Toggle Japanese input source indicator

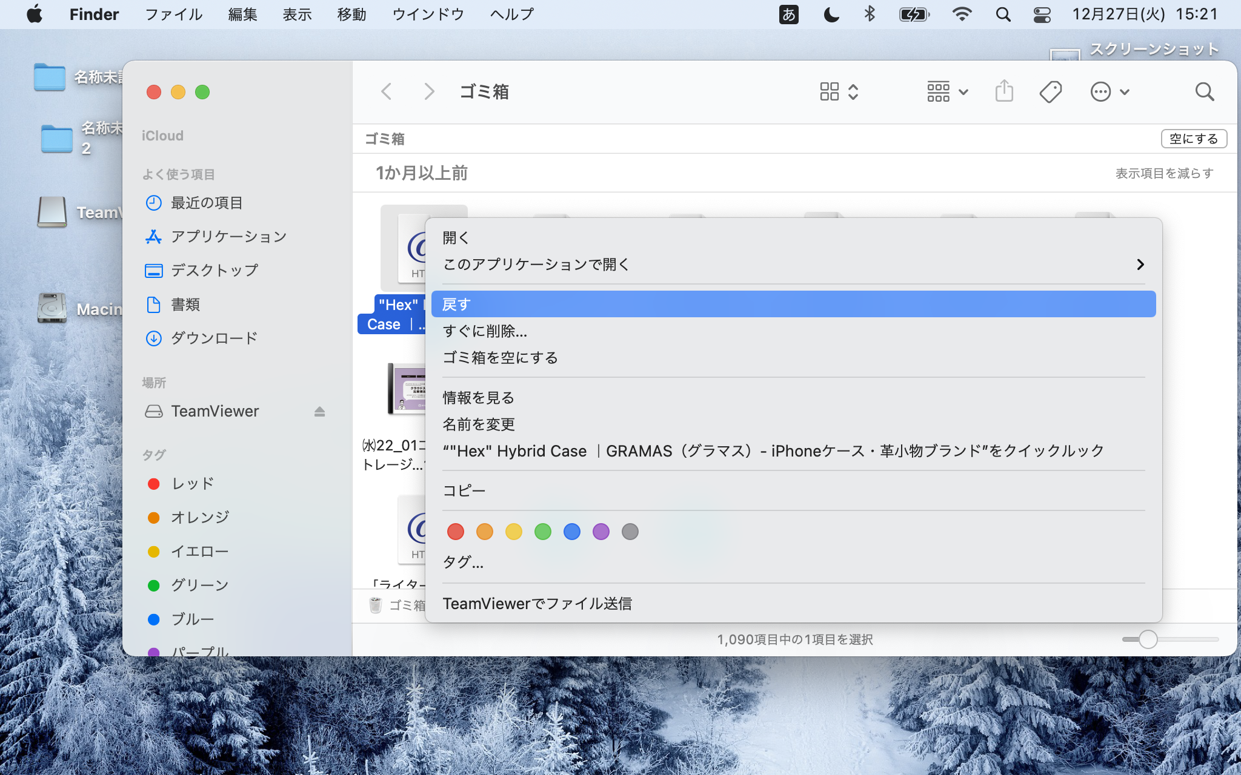tap(788, 15)
